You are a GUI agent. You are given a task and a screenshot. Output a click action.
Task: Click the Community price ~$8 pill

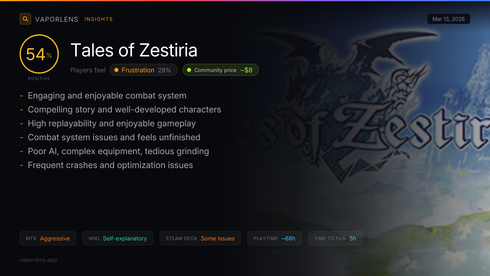[x=220, y=70]
